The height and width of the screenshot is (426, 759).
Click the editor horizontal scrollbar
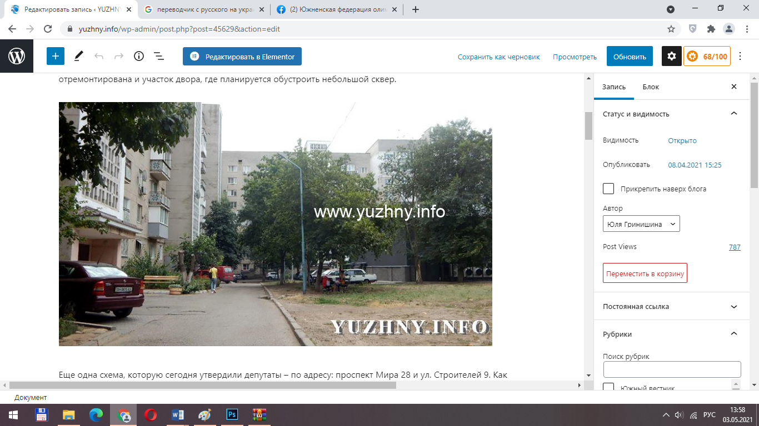pyautogui.click(x=203, y=384)
